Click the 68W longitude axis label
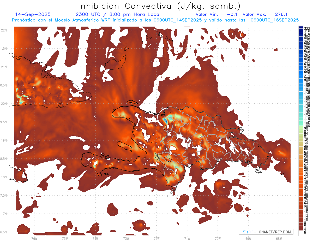The width and height of the screenshot is (313, 242). pyautogui.click(x=279, y=238)
